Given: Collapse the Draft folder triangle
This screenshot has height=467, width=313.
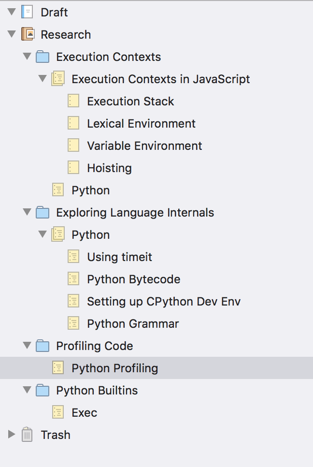Looking at the screenshot, I should pyautogui.click(x=12, y=12).
